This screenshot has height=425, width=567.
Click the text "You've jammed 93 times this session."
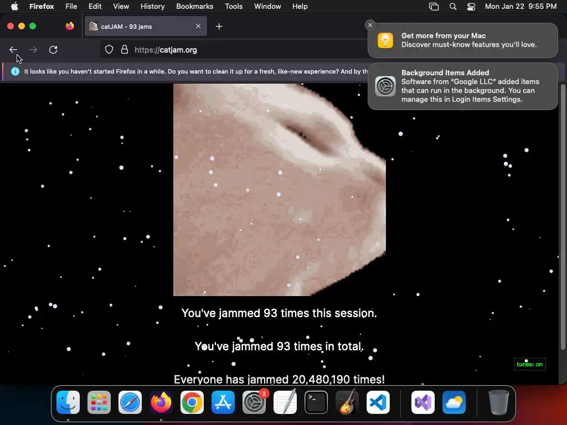pyautogui.click(x=279, y=313)
